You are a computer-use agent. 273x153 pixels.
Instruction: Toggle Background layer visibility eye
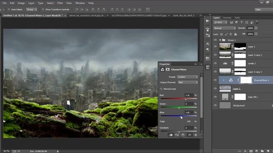pyautogui.click(x=215, y=105)
